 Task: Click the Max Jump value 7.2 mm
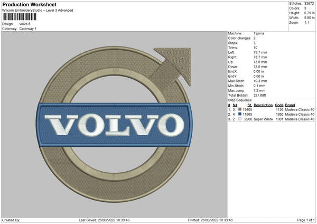click(259, 90)
